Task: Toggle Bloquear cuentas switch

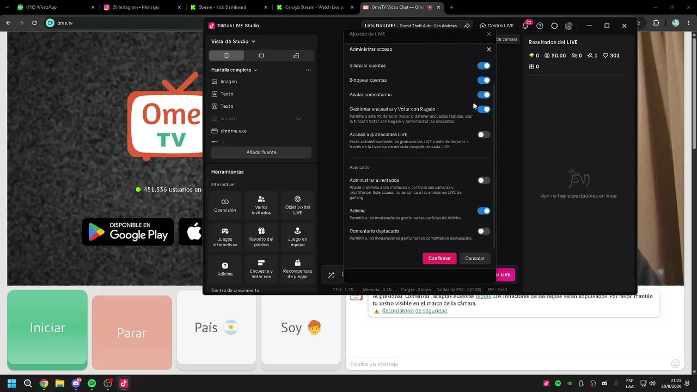Action: [x=484, y=80]
